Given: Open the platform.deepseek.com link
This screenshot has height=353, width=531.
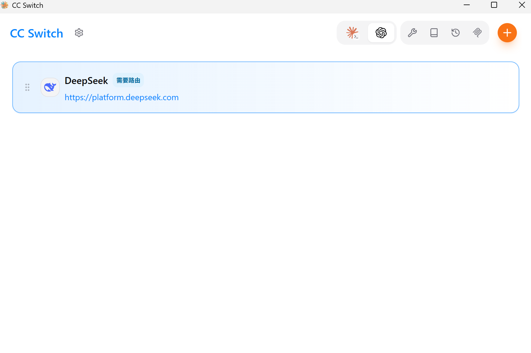Looking at the screenshot, I should [x=122, y=97].
